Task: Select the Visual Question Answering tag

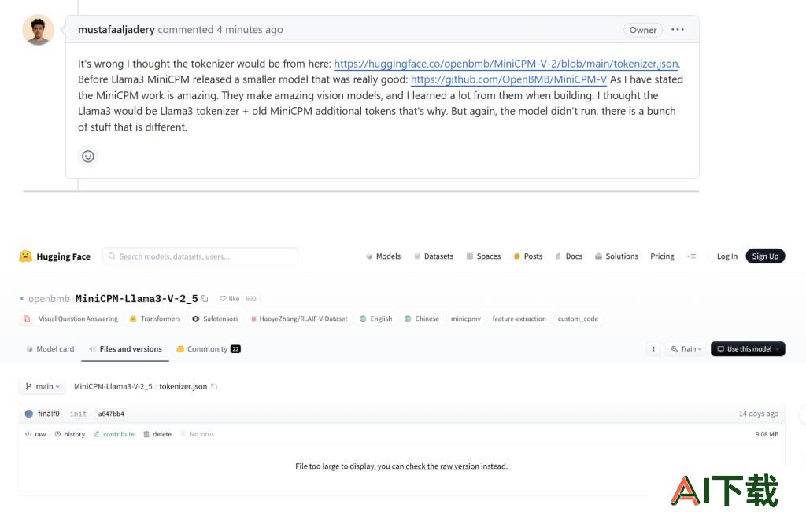Action: tap(72, 319)
